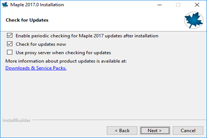Click the InstallBuilder label

tap(17, 120)
